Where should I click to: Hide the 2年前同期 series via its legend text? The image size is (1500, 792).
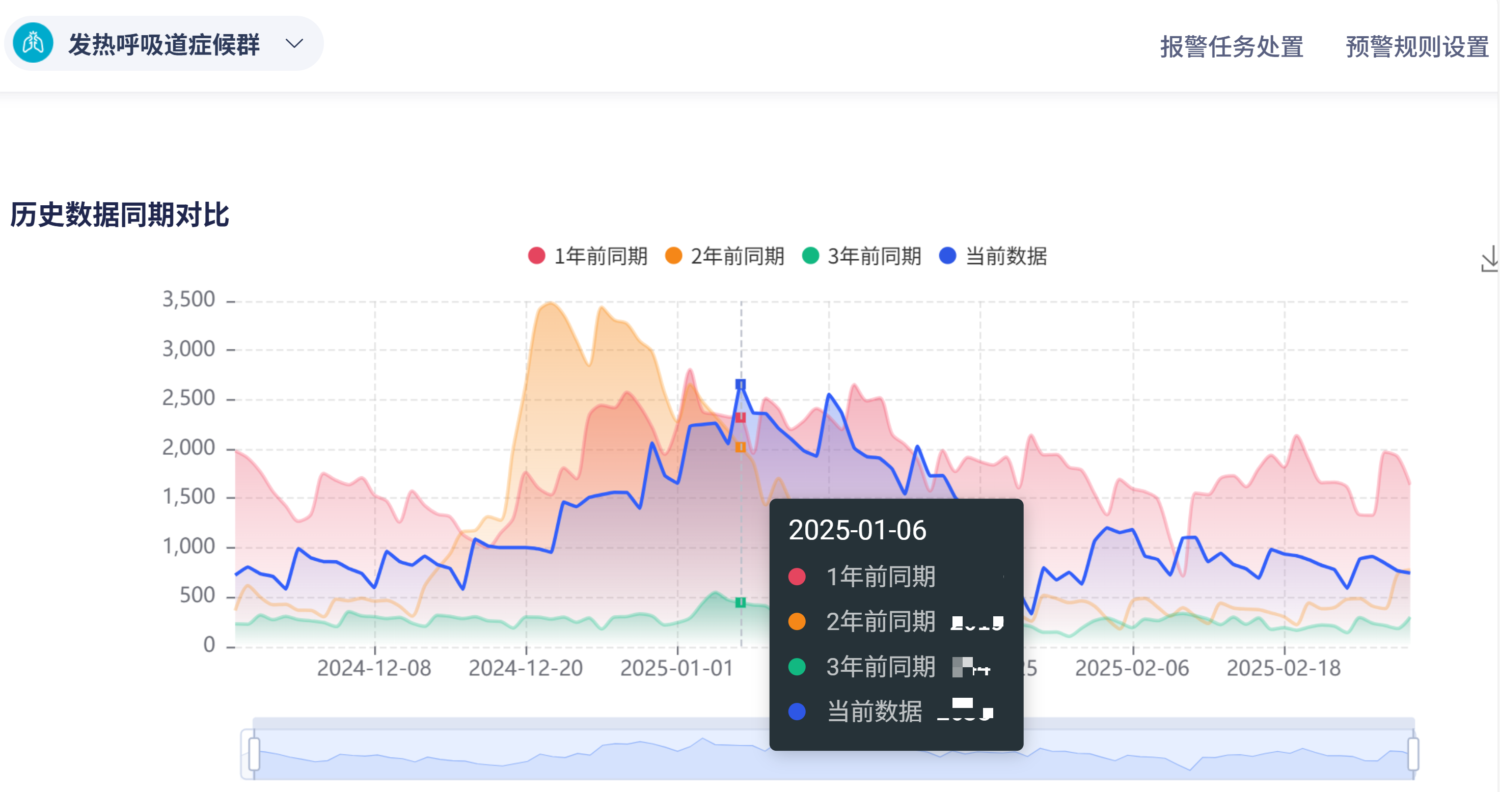(x=737, y=256)
